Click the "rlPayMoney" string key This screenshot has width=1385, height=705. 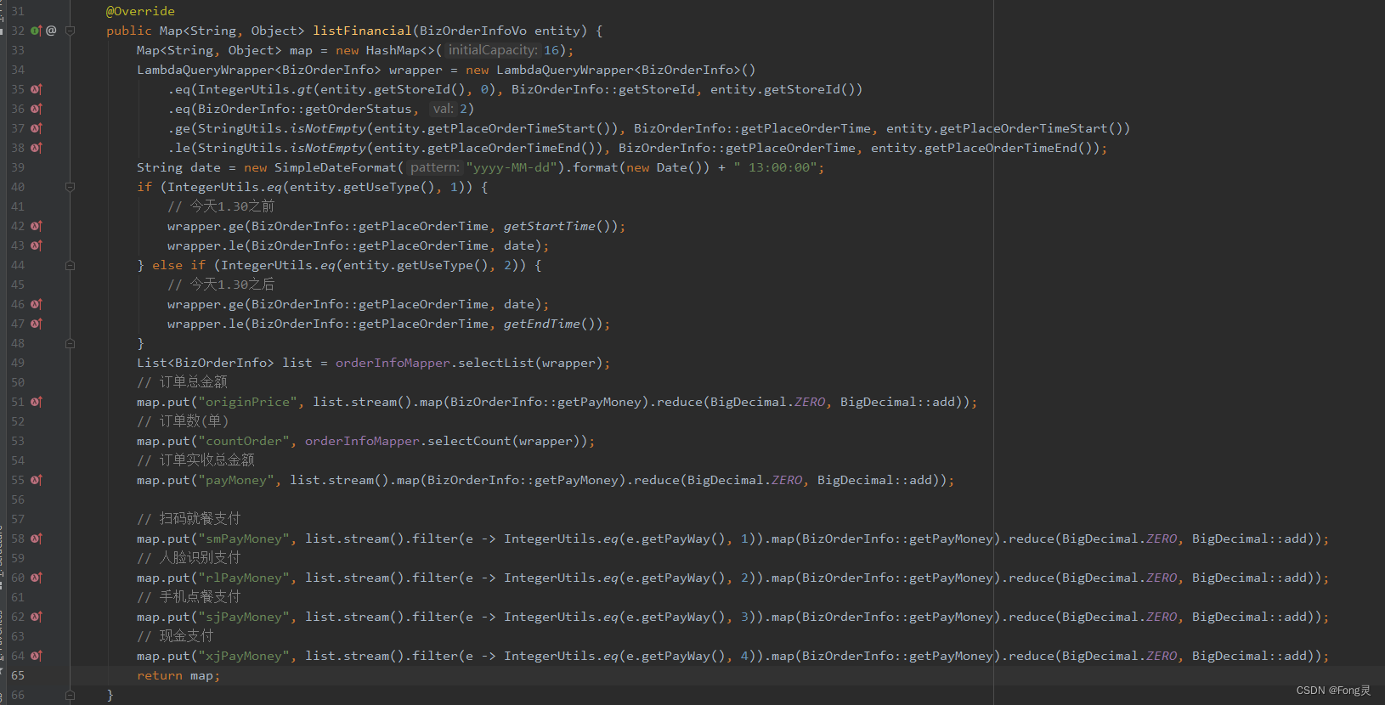[244, 578]
